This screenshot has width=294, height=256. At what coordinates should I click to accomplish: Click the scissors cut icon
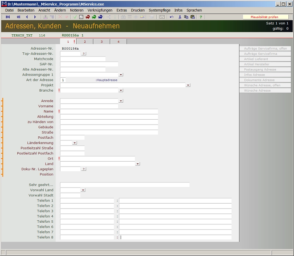(180, 17)
